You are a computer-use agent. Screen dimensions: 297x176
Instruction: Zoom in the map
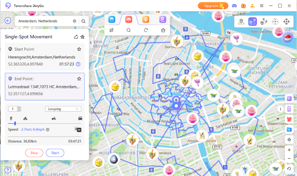coord(289,150)
